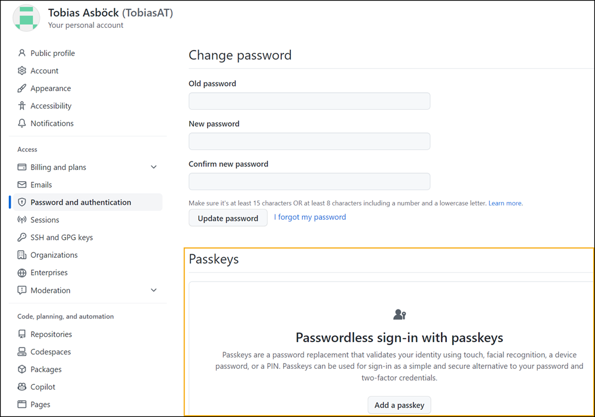Image resolution: width=595 pixels, height=417 pixels.
Task: Click the Notifications bell icon
Action: (x=21, y=123)
